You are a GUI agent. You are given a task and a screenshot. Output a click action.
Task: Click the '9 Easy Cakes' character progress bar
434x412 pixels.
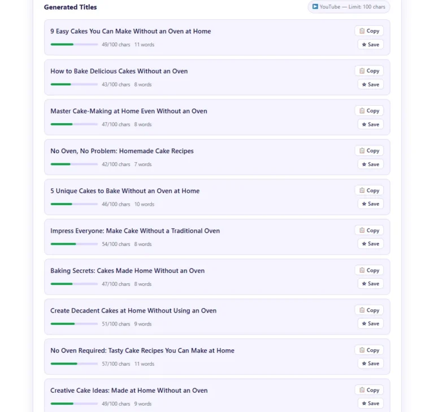pos(74,45)
